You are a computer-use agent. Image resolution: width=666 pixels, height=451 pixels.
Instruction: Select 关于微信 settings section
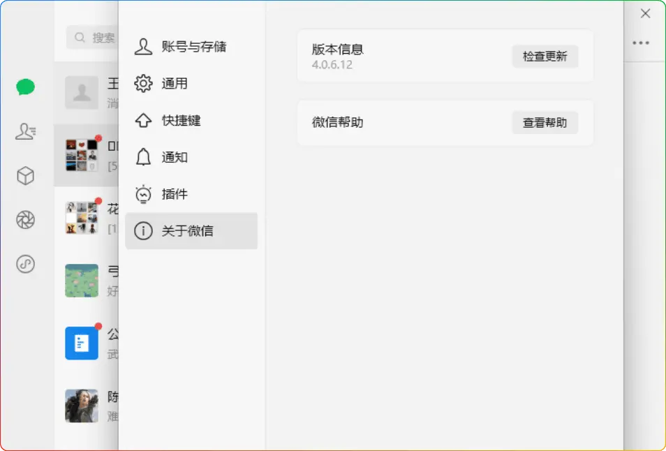pyautogui.click(x=191, y=231)
